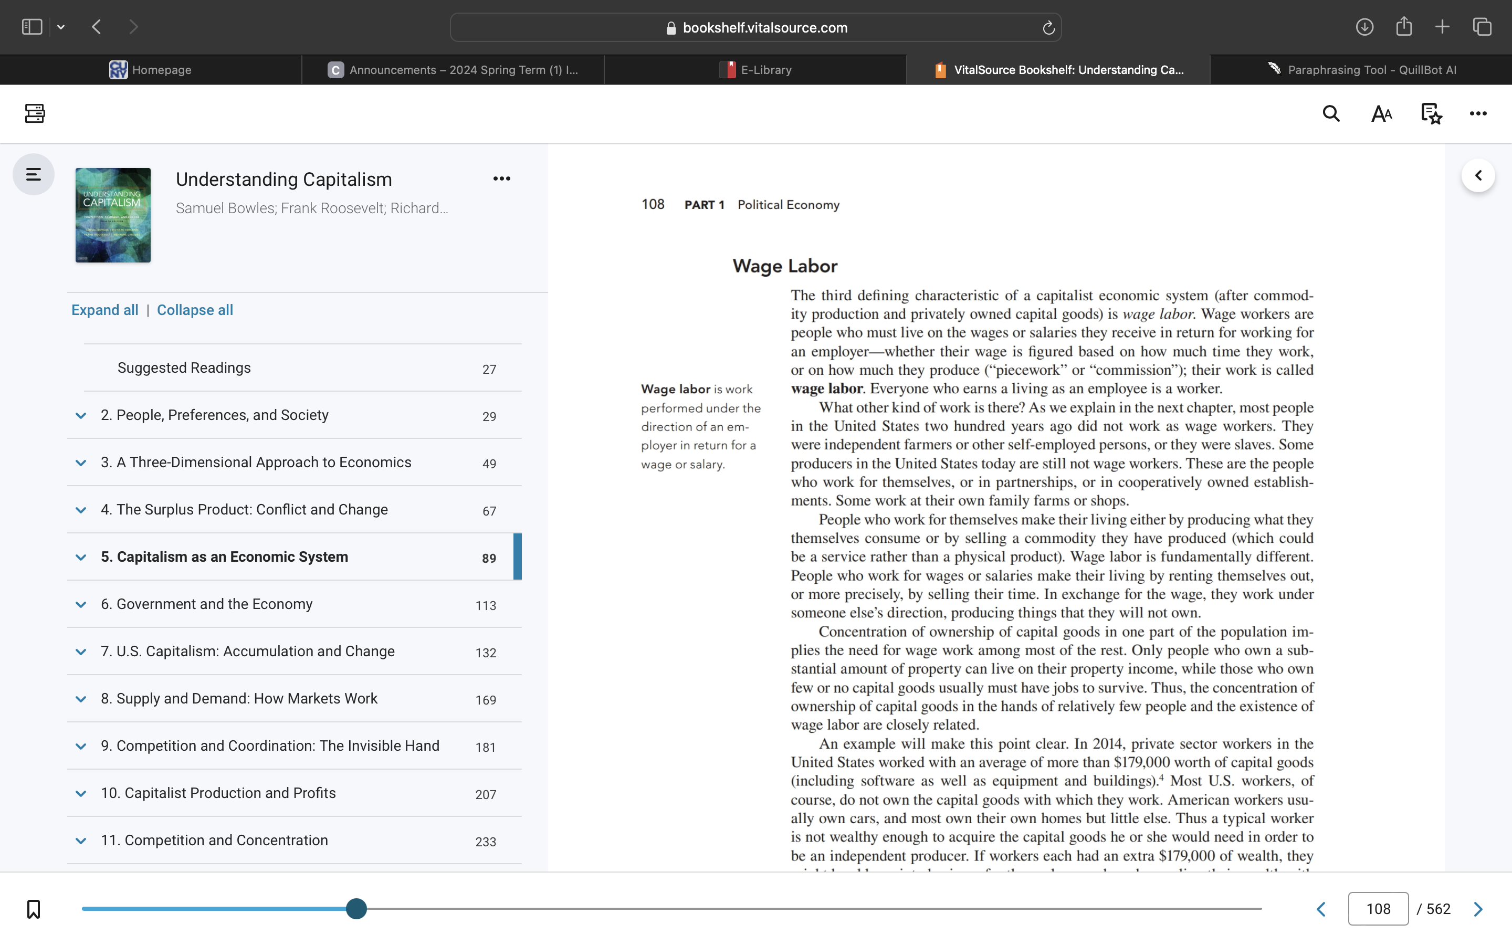Image resolution: width=1512 pixels, height=945 pixels.
Task: Collapse the table of contents sidebar
Action: [33, 174]
